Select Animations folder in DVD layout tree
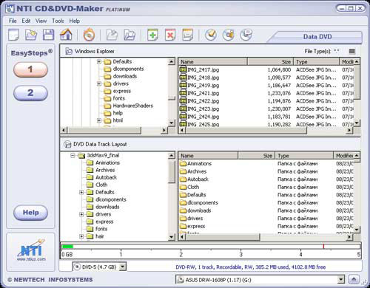The width and height of the screenshot is (370, 288). (x=103, y=162)
